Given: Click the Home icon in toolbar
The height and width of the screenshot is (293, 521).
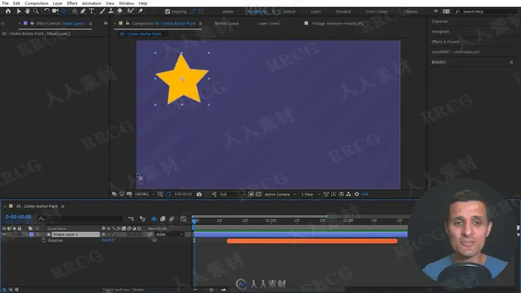Looking at the screenshot, I should tap(8, 11).
